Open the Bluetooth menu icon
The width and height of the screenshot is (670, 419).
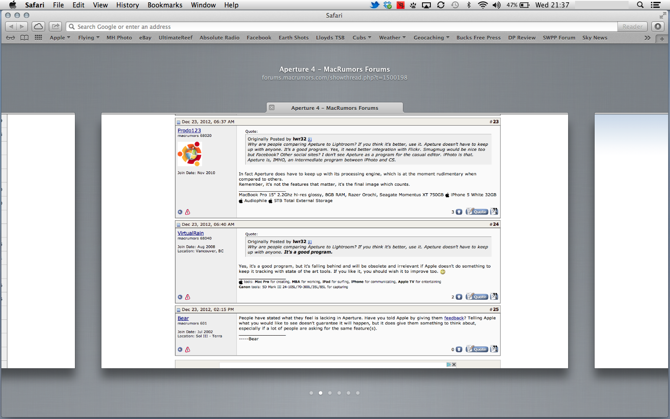tap(469, 5)
